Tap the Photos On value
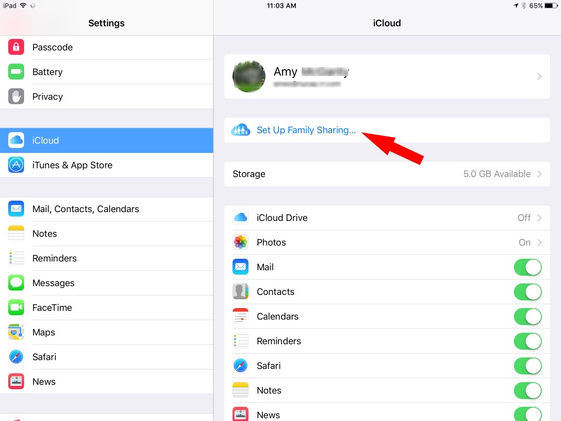561x421 pixels. pos(524,242)
